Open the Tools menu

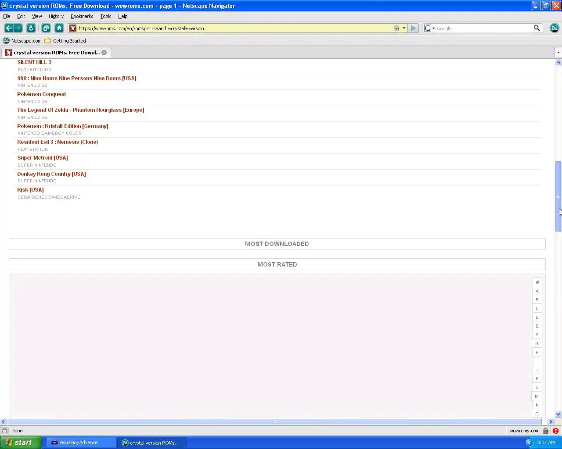pyautogui.click(x=106, y=16)
